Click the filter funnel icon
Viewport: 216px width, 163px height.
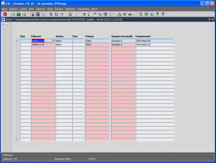[x=62, y=14]
